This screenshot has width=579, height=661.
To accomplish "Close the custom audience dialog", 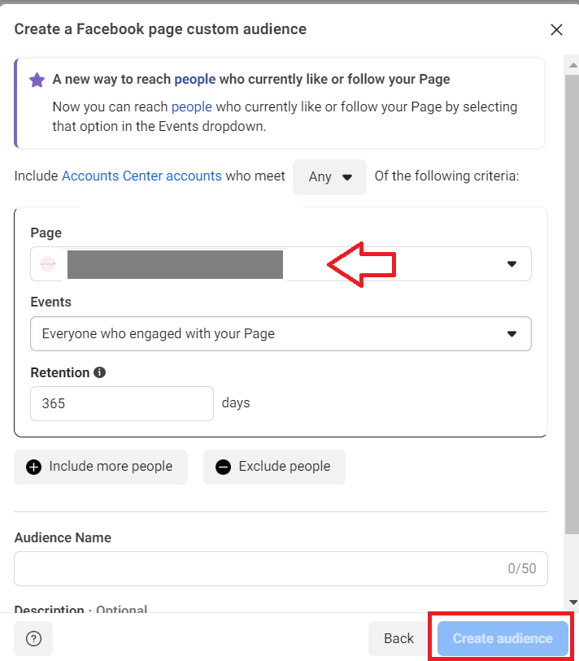I will coord(556,29).
